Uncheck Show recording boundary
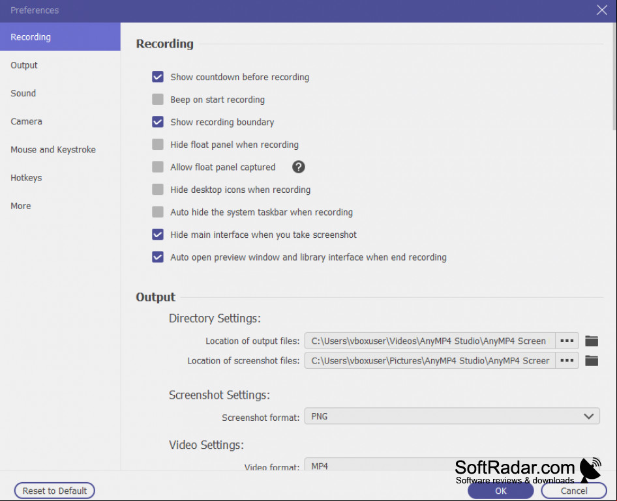Image resolution: width=617 pixels, height=501 pixels. (158, 122)
